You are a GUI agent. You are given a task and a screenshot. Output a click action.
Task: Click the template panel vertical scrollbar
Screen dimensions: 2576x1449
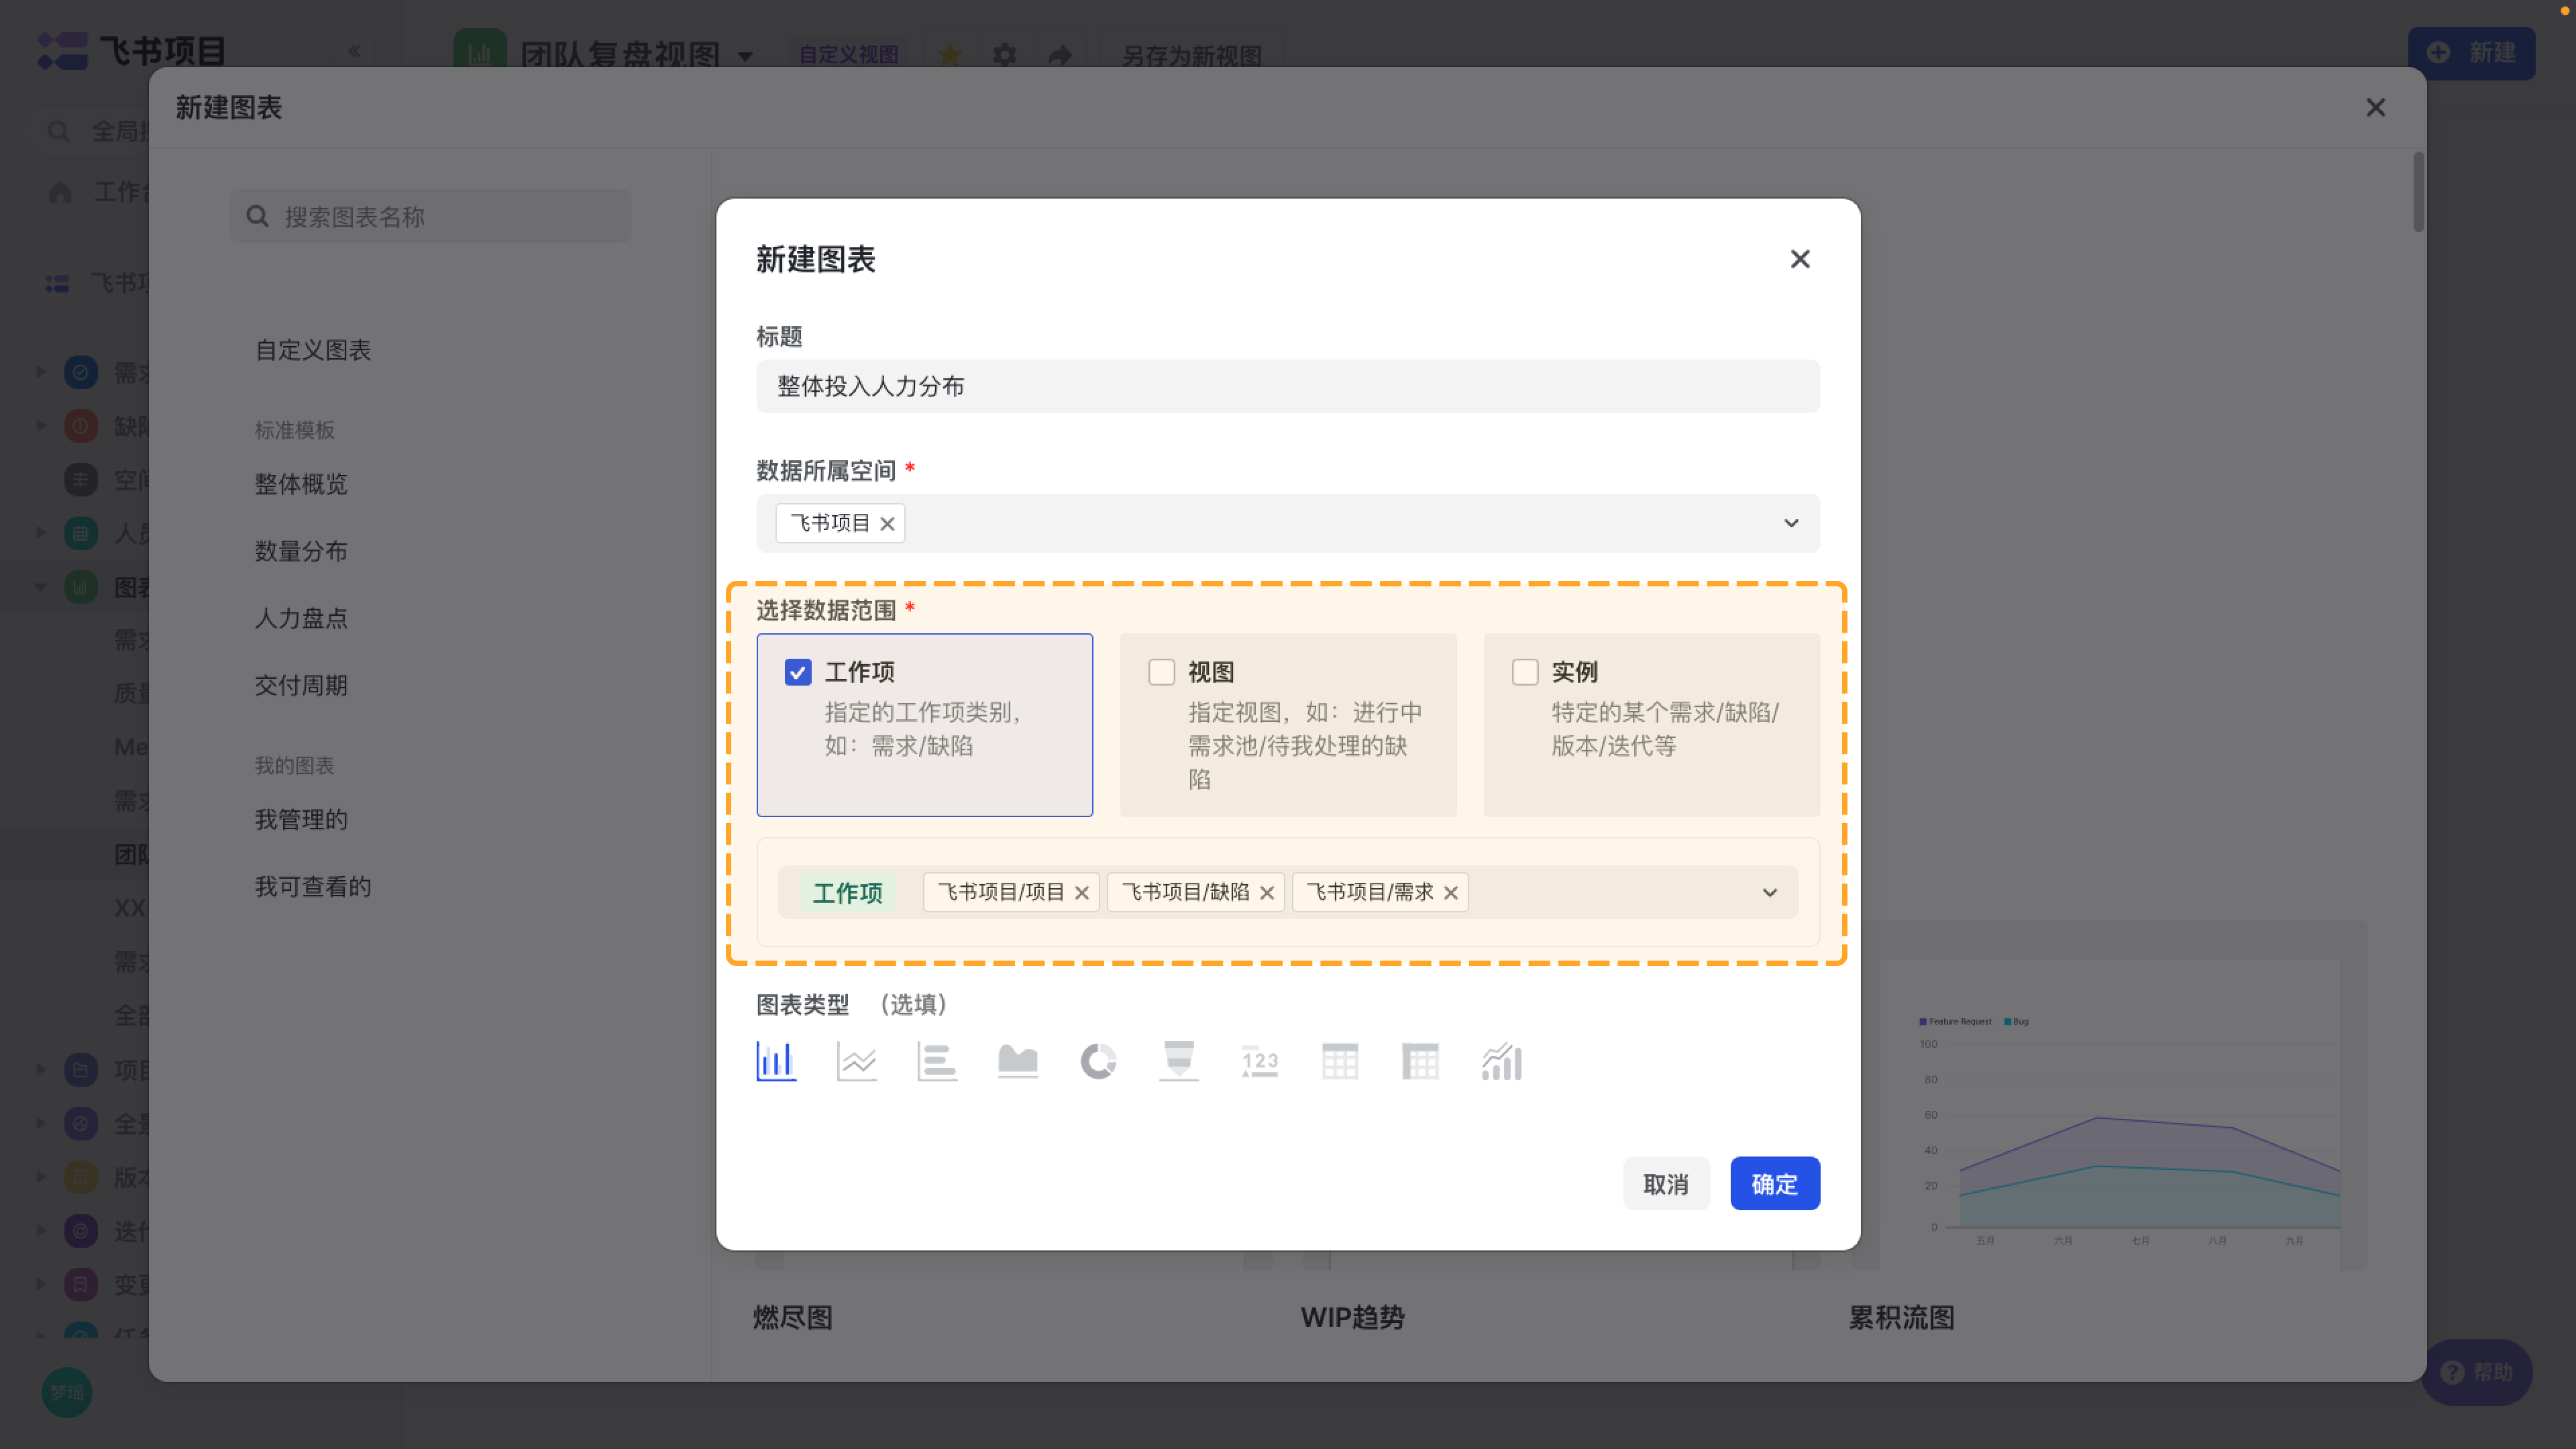pos(2418,192)
